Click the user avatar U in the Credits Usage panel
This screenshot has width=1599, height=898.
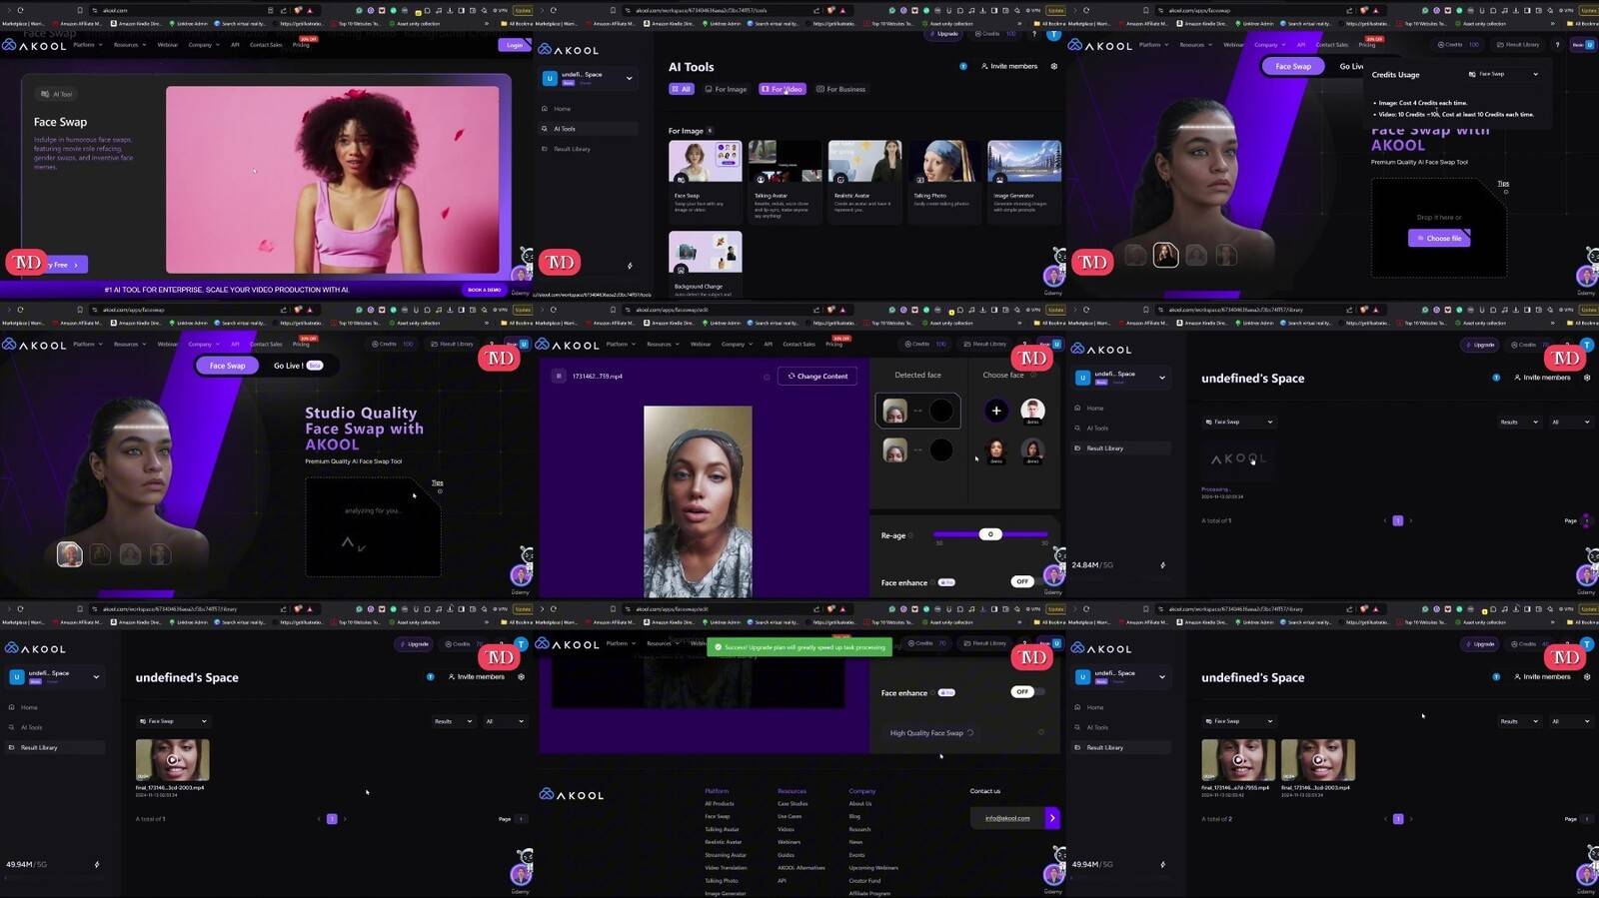(x=1590, y=45)
